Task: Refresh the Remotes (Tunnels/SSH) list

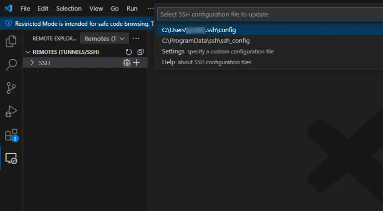Action: (128, 52)
